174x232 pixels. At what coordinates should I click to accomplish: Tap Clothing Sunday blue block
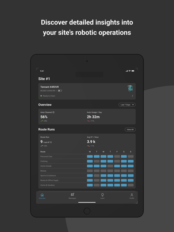click(x=130, y=161)
